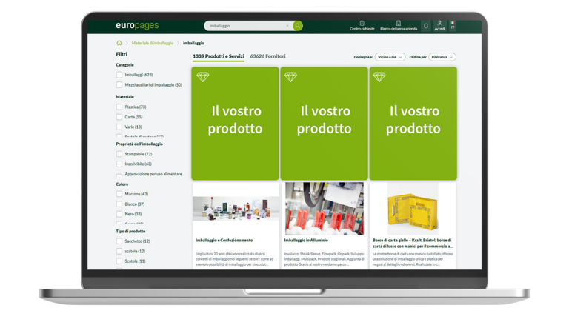Switch to the 63626 Fornitori tab
The image size is (569, 325).
click(x=267, y=56)
